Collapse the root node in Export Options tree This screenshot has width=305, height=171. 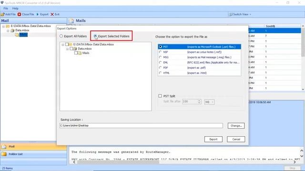pos(63,45)
